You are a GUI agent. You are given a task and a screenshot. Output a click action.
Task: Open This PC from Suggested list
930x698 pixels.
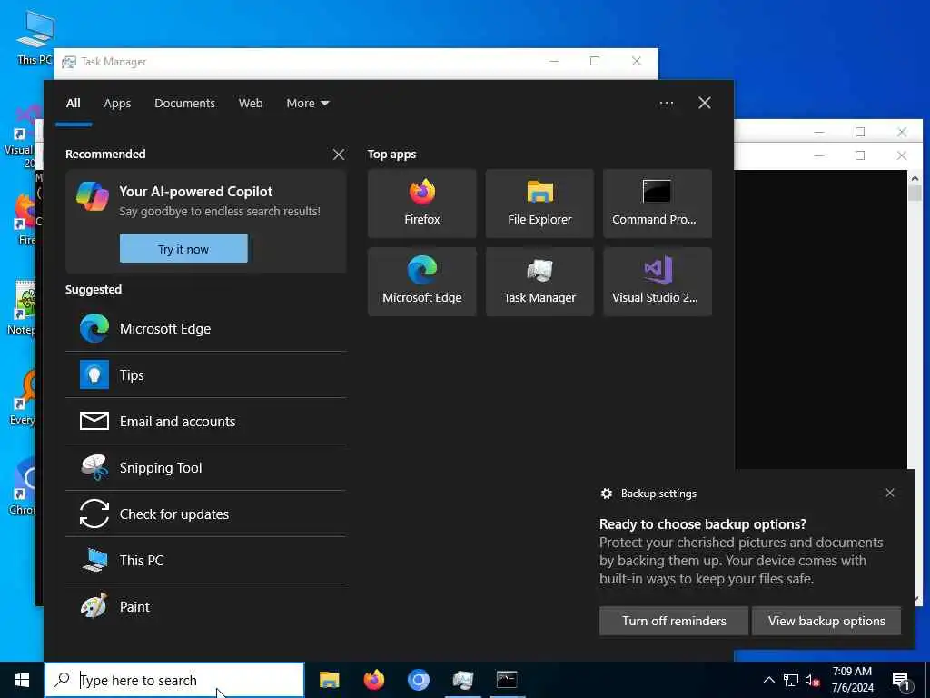click(206, 560)
